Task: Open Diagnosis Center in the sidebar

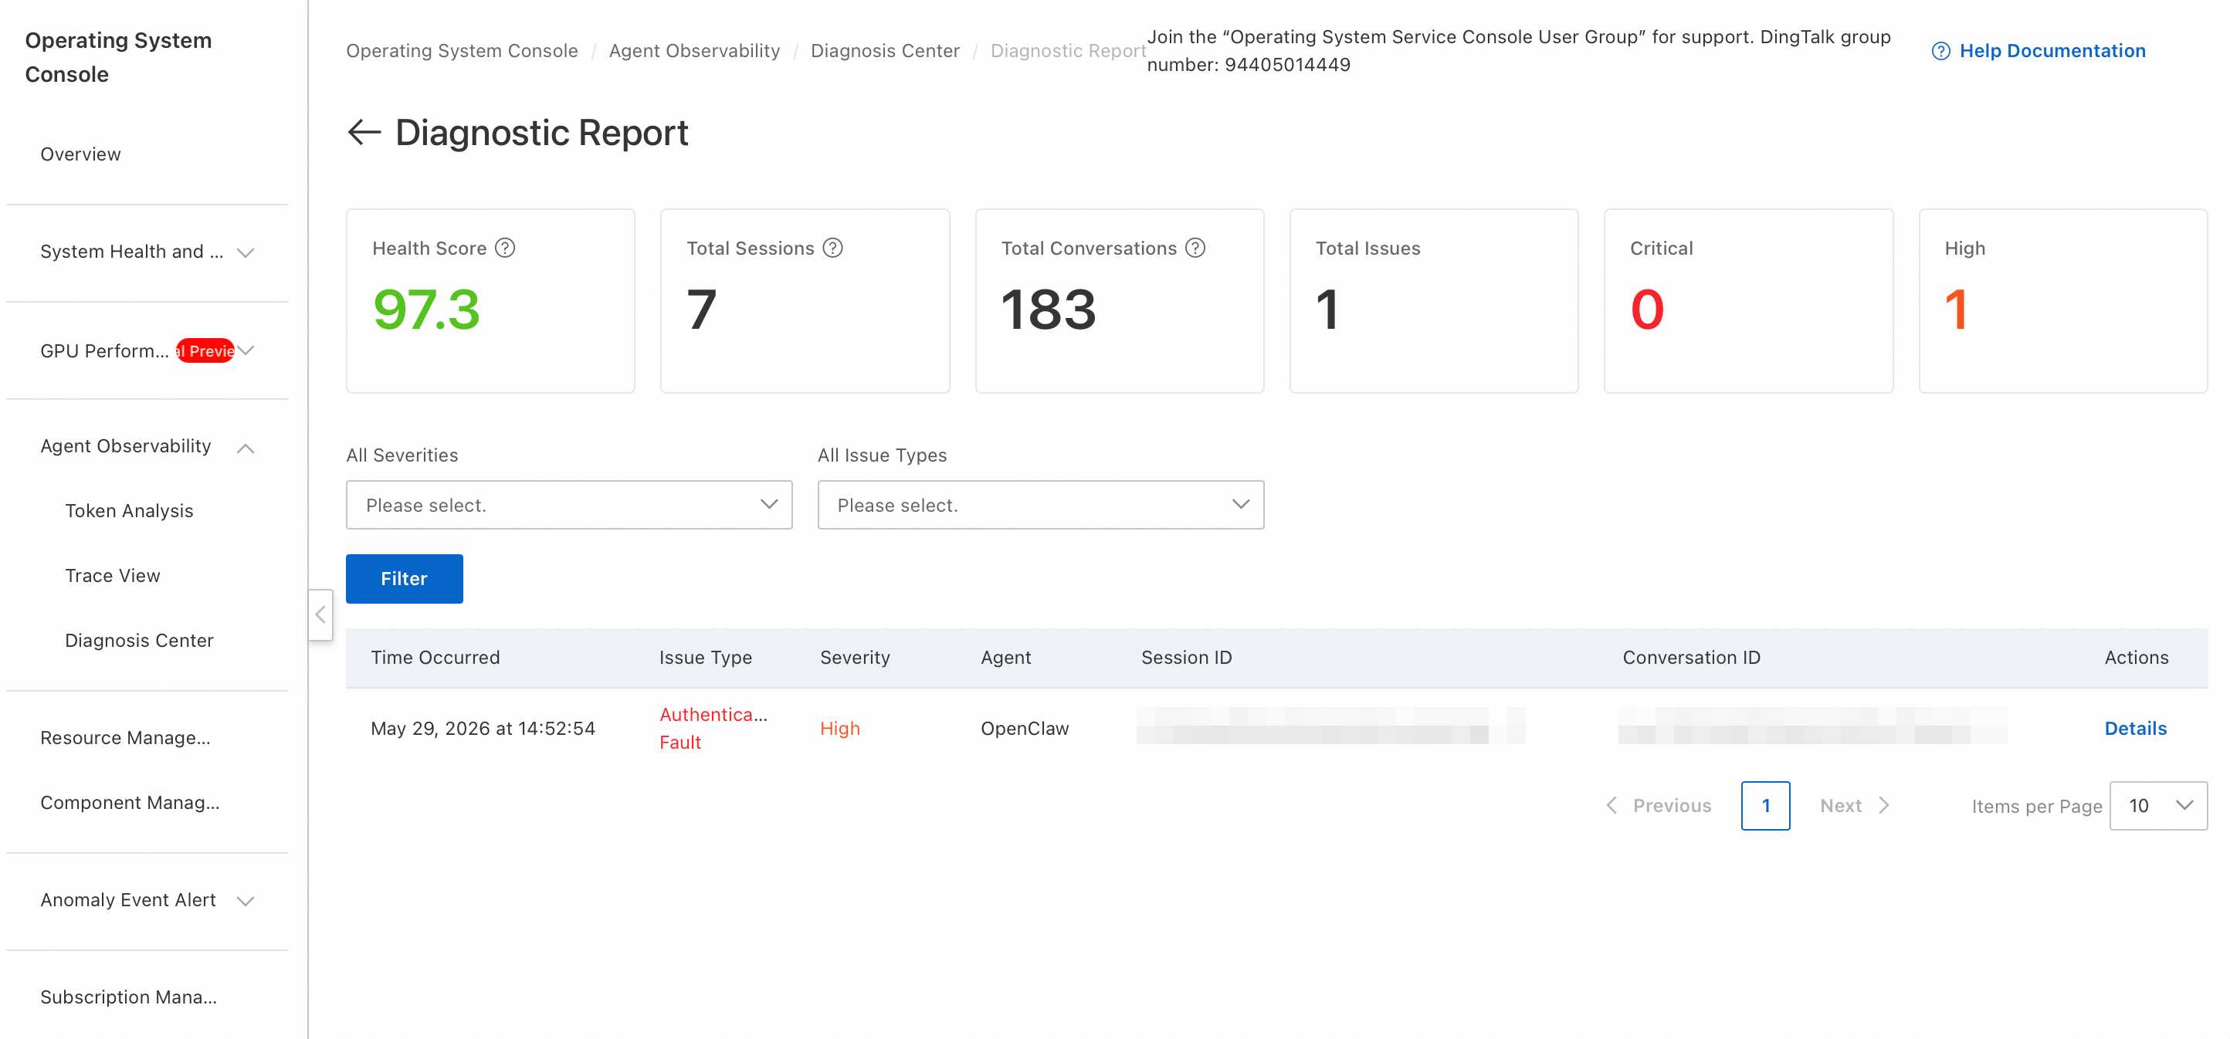Action: pyautogui.click(x=138, y=640)
